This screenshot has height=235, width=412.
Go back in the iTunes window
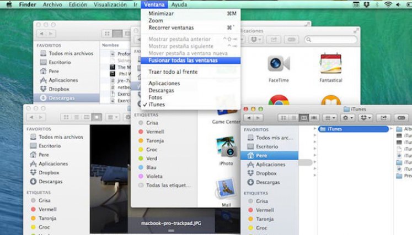click(250, 118)
